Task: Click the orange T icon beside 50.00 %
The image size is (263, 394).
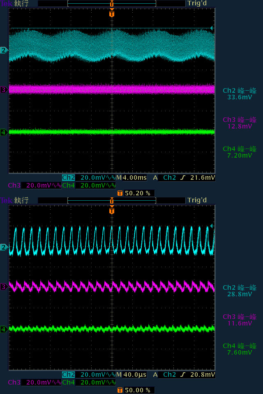Action: tap(120, 390)
